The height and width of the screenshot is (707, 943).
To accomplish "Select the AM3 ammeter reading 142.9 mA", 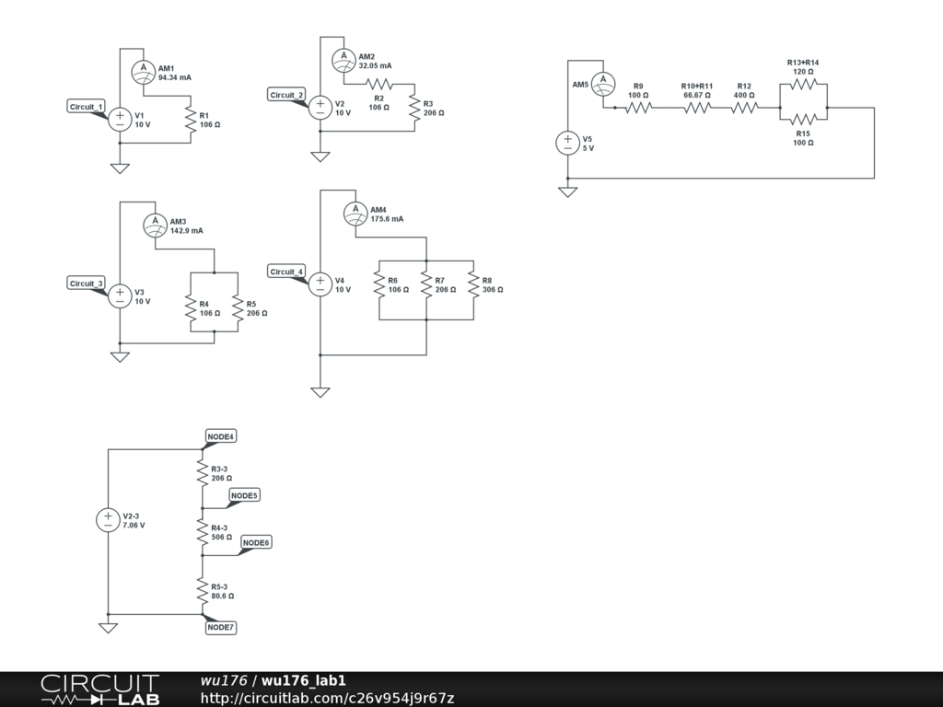I will pyautogui.click(x=187, y=231).
